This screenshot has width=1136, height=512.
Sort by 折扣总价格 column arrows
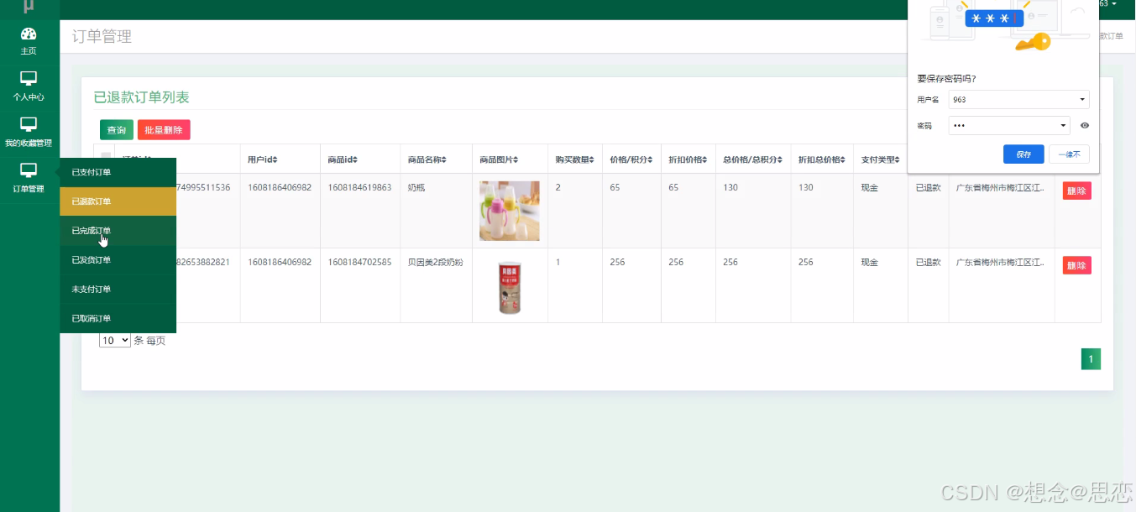point(842,159)
